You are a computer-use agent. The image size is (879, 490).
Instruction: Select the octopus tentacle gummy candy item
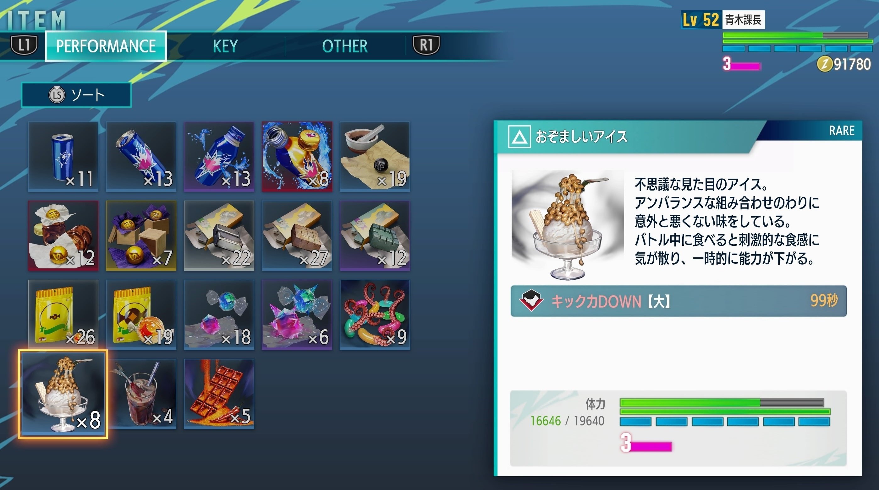click(375, 315)
